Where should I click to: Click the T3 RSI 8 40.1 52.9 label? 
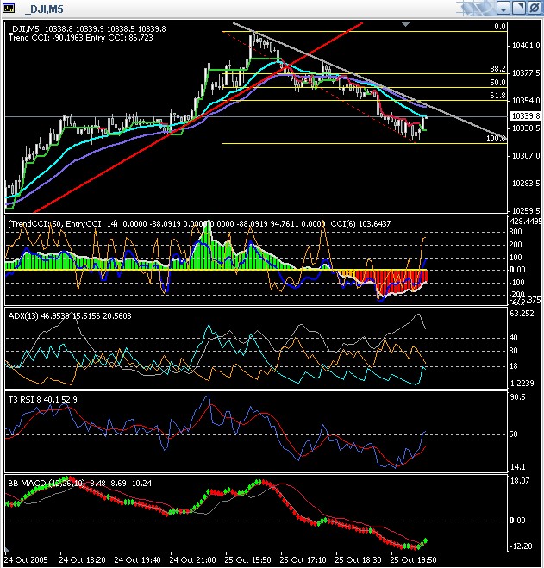[x=42, y=400]
